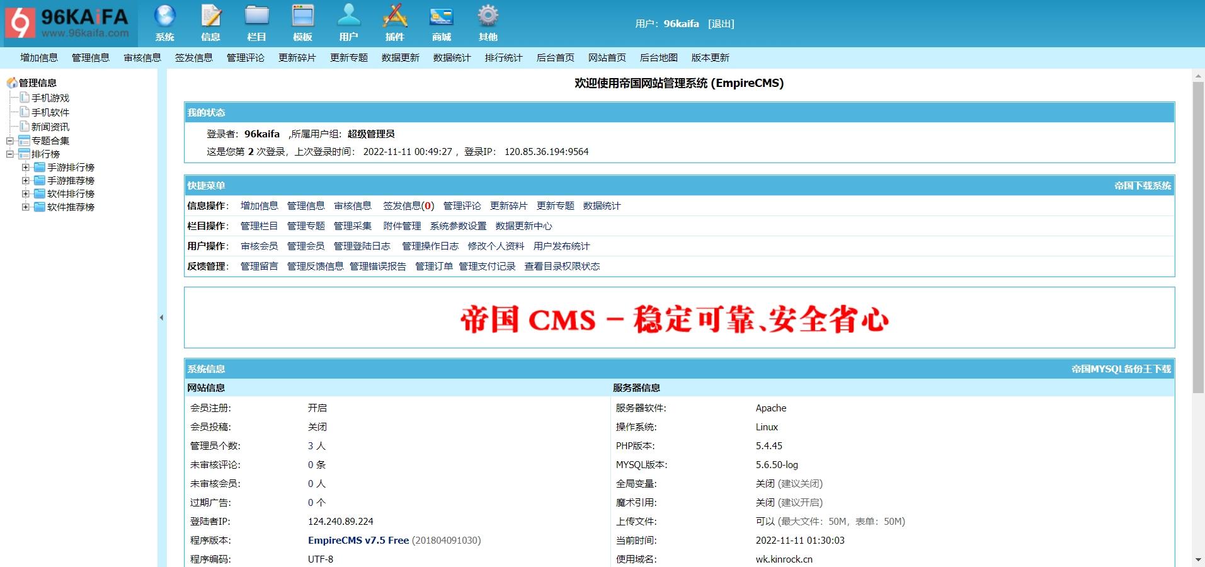Click the 手机游戏 page icon
1205x567 pixels.
coord(25,97)
